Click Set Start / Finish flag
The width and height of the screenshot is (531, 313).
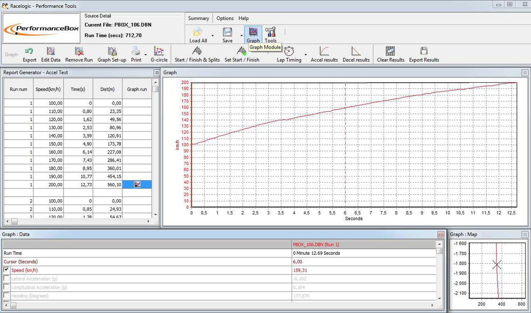click(x=242, y=51)
